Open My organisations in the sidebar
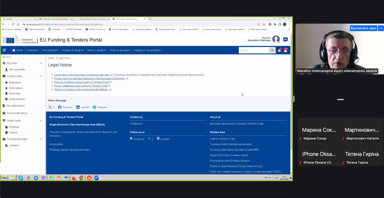384x198 pixels. click(x=13, y=106)
